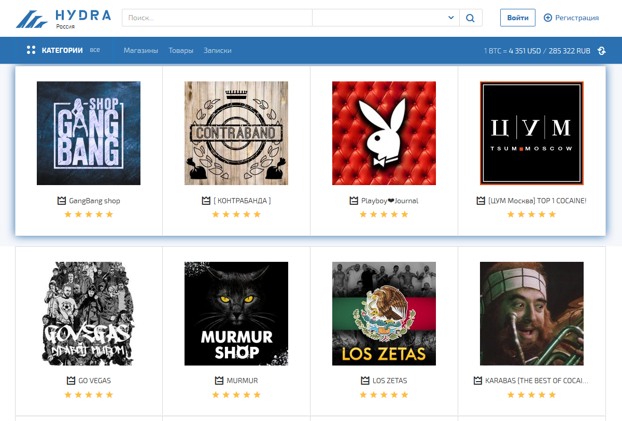Open the MURMUR name link

pyautogui.click(x=242, y=381)
